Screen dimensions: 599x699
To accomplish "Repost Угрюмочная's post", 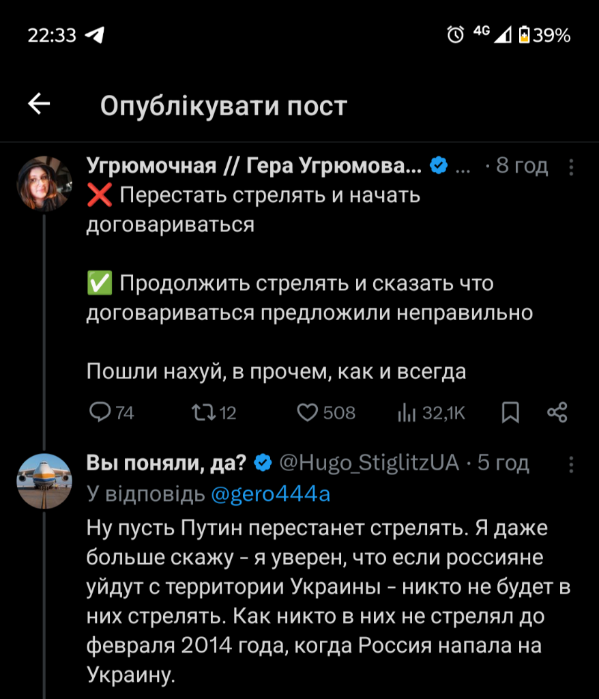I will click(214, 412).
